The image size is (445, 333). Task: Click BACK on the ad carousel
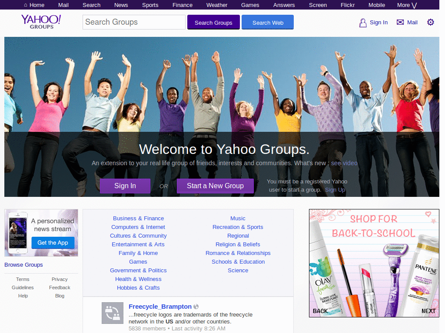tap(320, 311)
